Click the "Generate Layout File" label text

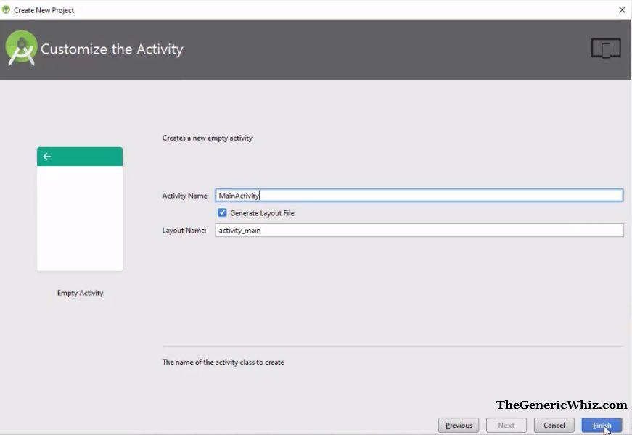point(262,213)
